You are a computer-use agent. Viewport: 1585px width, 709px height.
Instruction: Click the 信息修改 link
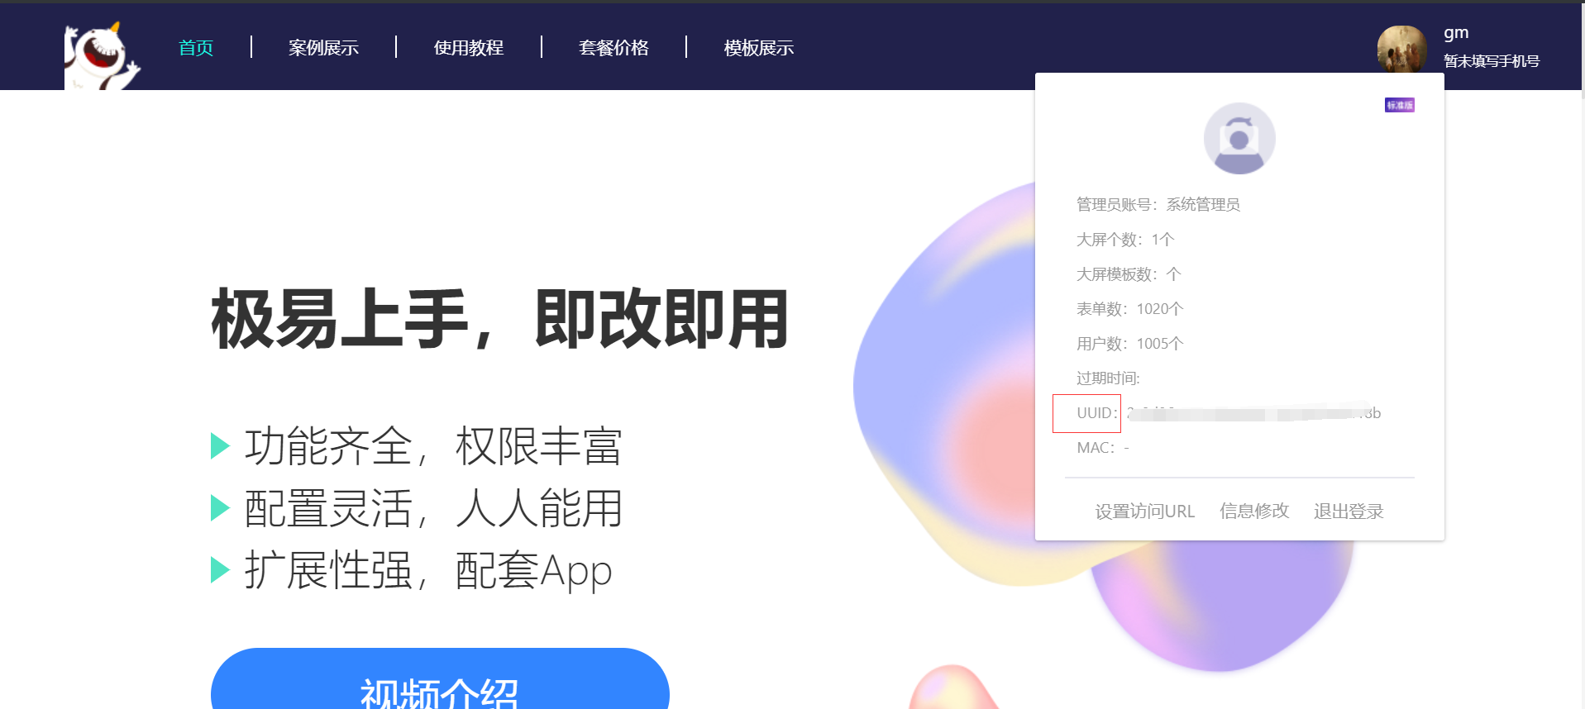(1254, 512)
